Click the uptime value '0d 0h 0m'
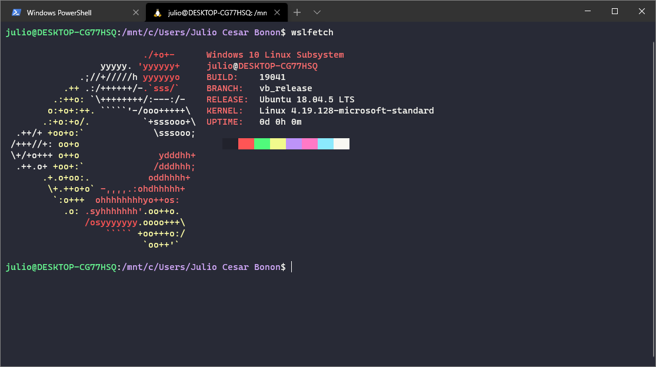Screen dimensions: 656x367 click(x=281, y=122)
